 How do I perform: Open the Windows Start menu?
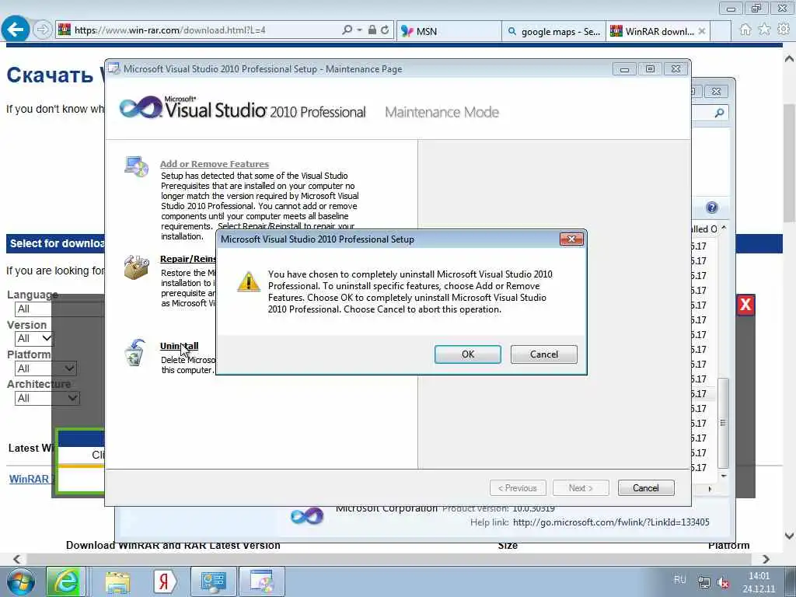click(21, 581)
